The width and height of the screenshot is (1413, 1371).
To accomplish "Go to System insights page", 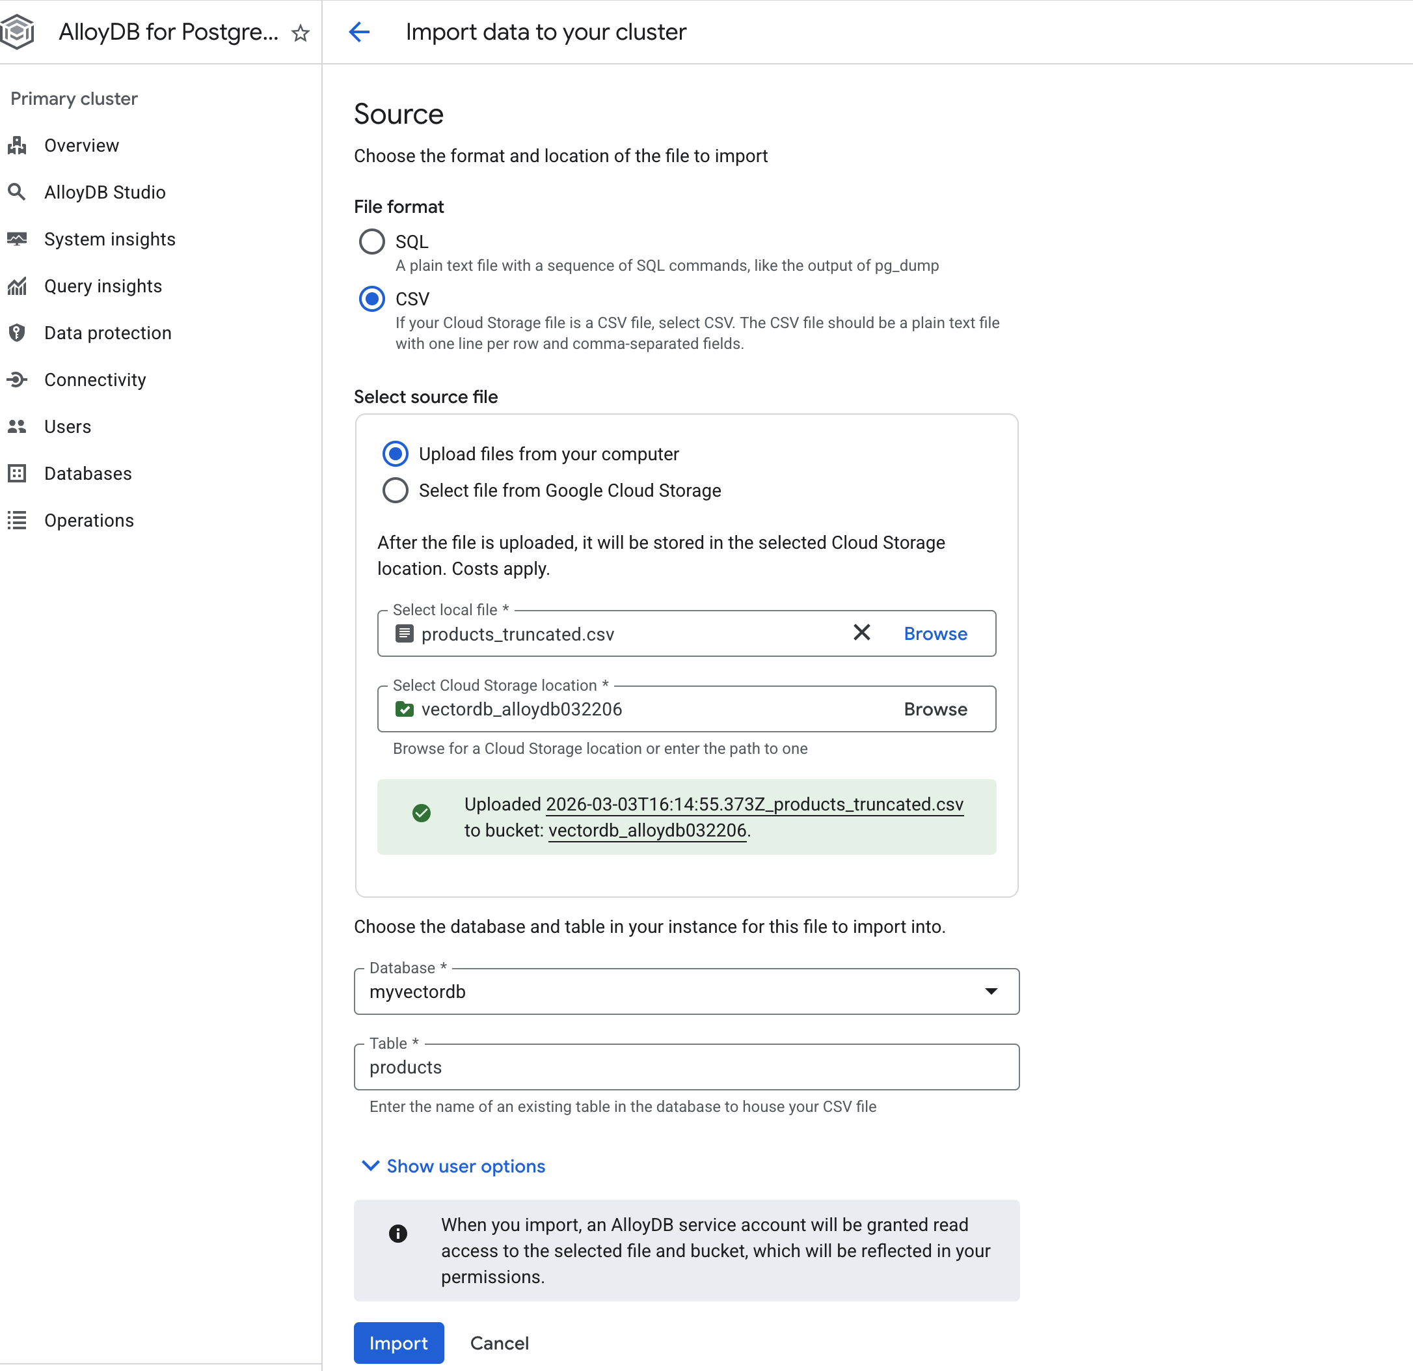I will point(109,240).
